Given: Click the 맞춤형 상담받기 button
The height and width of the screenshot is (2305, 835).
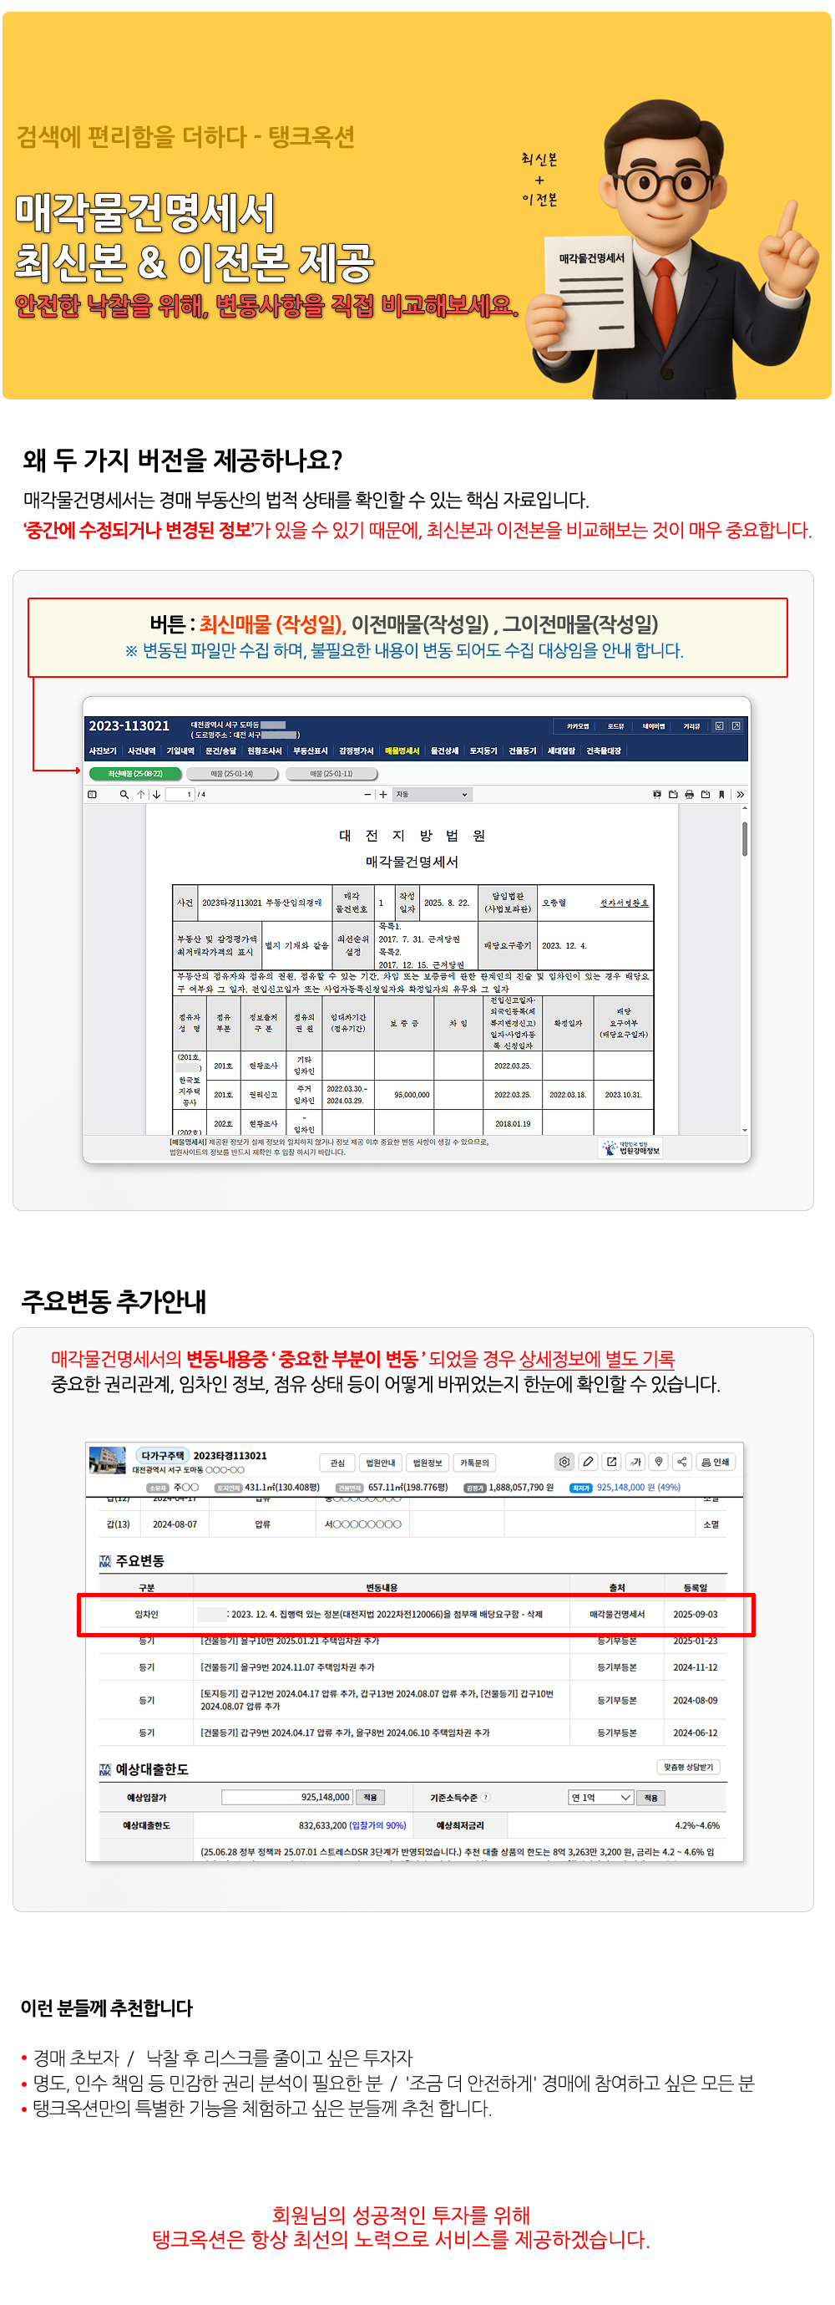Looking at the screenshot, I should (688, 1768).
